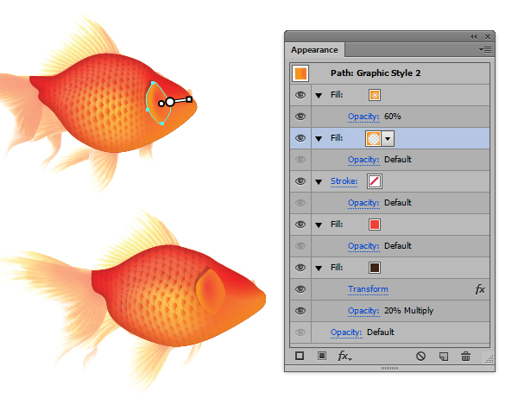The image size is (518, 405).
Task: Open the Transform effect link
Action: click(x=368, y=289)
